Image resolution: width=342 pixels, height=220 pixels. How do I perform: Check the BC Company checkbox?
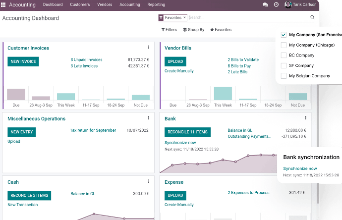coord(284,55)
